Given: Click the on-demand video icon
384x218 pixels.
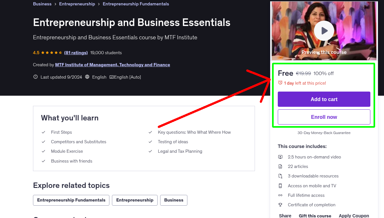Looking at the screenshot, I should [280, 157].
